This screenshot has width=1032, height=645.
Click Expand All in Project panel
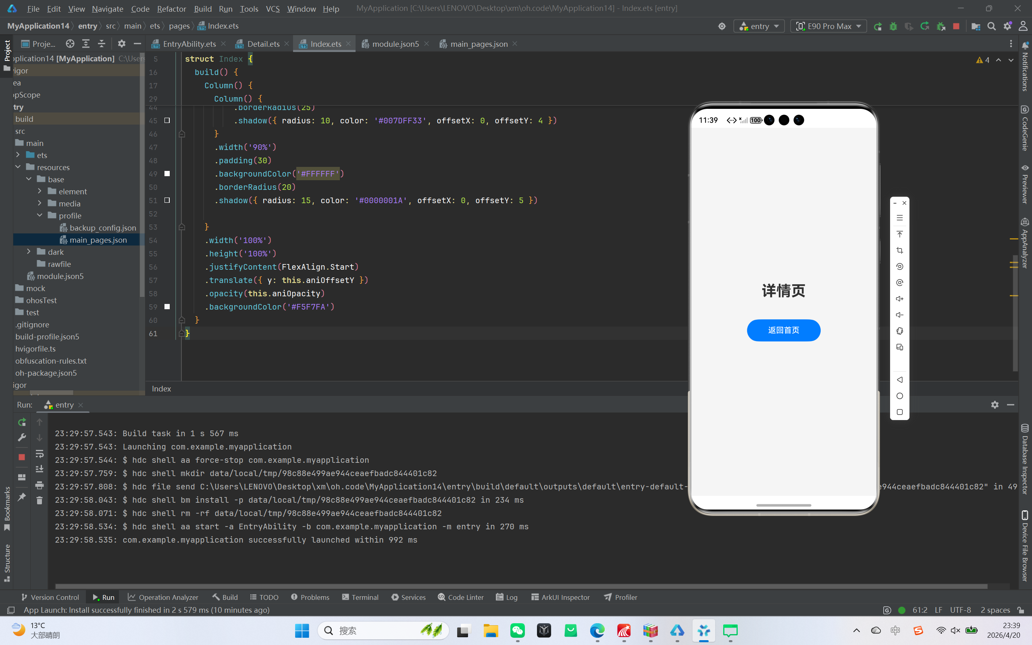coord(86,44)
